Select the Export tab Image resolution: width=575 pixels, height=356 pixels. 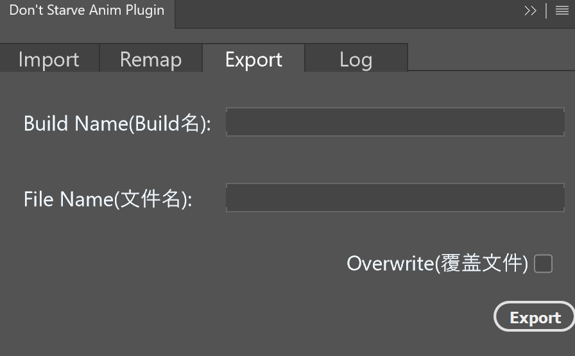click(253, 60)
